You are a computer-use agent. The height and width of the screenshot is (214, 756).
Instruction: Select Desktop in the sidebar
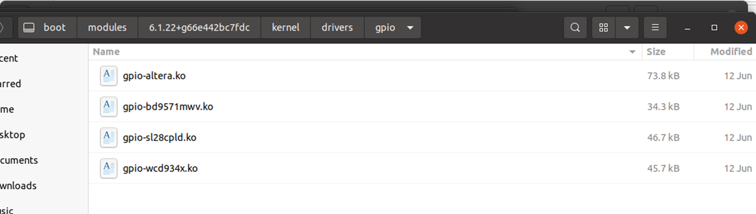[12, 135]
